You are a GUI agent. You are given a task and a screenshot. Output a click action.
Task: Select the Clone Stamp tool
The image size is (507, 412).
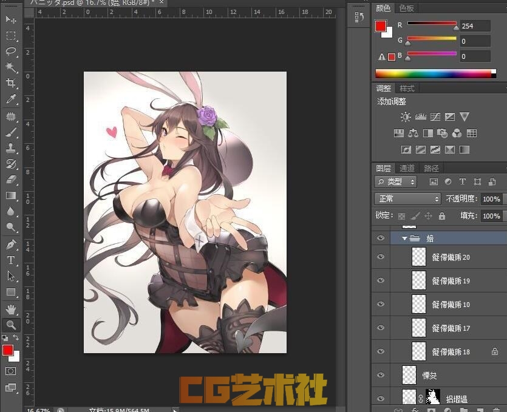(x=11, y=148)
